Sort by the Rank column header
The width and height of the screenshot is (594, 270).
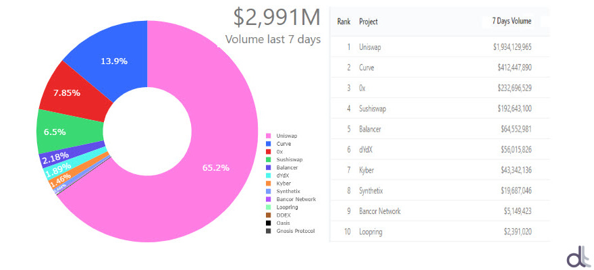click(344, 22)
